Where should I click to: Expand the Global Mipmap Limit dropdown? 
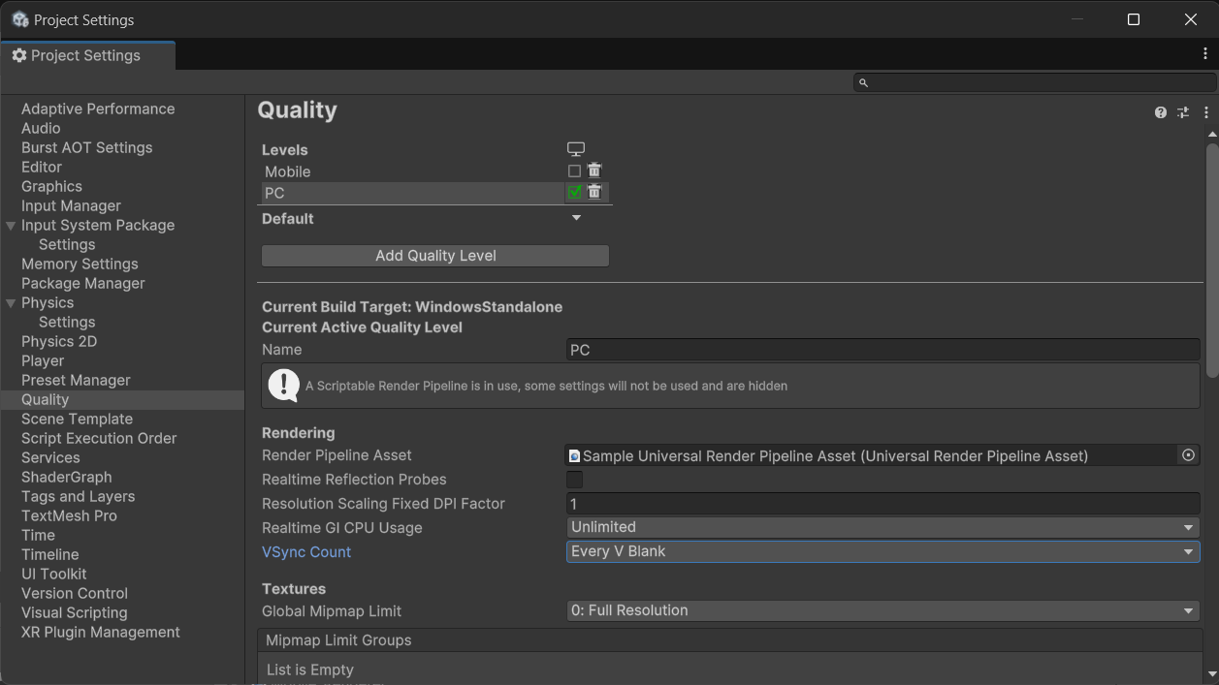click(x=882, y=610)
